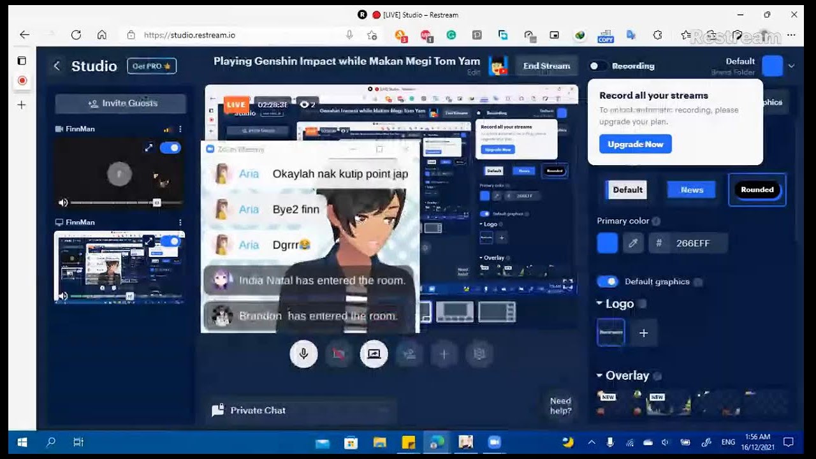Click the invite guest round control button
Image resolution: width=816 pixels, height=459 pixels.
click(x=409, y=354)
